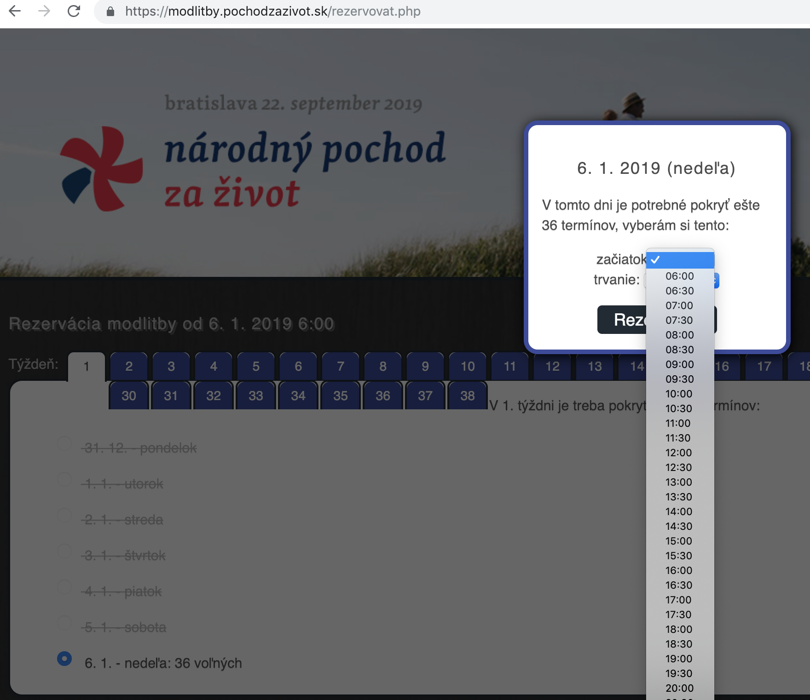The width and height of the screenshot is (810, 700).
Task: Click the browser forward arrow
Action: 44,11
